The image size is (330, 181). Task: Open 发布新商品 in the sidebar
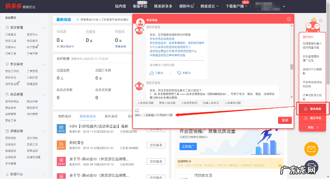pyautogui.click(x=12, y=101)
